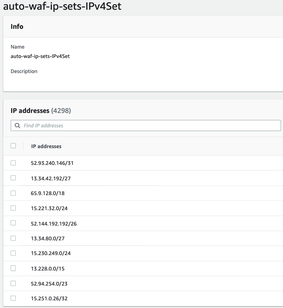Check the box for 13.34.80.0/27
Screen dimensions: 283x308
13,238
